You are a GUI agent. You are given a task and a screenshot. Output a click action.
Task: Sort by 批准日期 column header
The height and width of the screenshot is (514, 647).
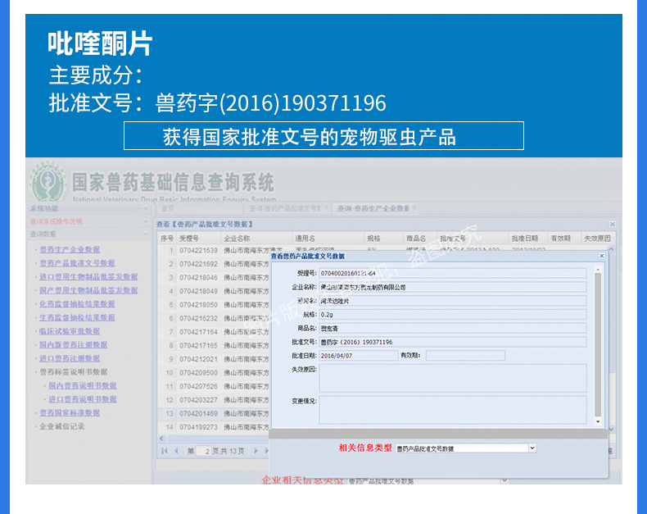coord(527,239)
